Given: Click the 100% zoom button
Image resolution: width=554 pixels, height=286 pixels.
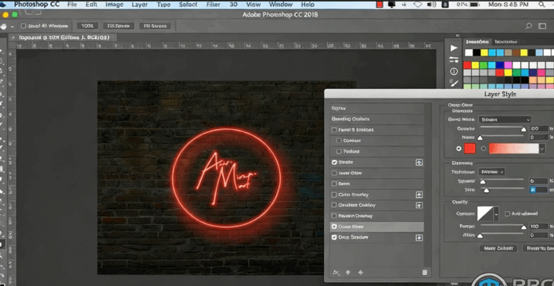Looking at the screenshot, I should coord(88,26).
